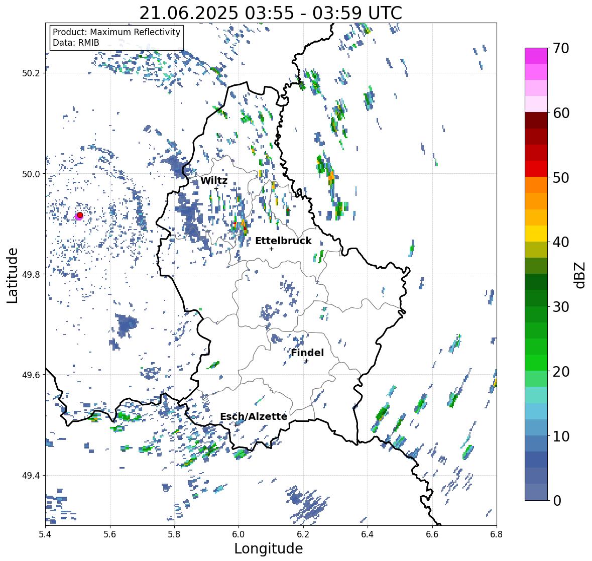Viewport: 592px width, 561px height.
Task: Click the 49.4 latitude tick label
Action: (x=31, y=476)
